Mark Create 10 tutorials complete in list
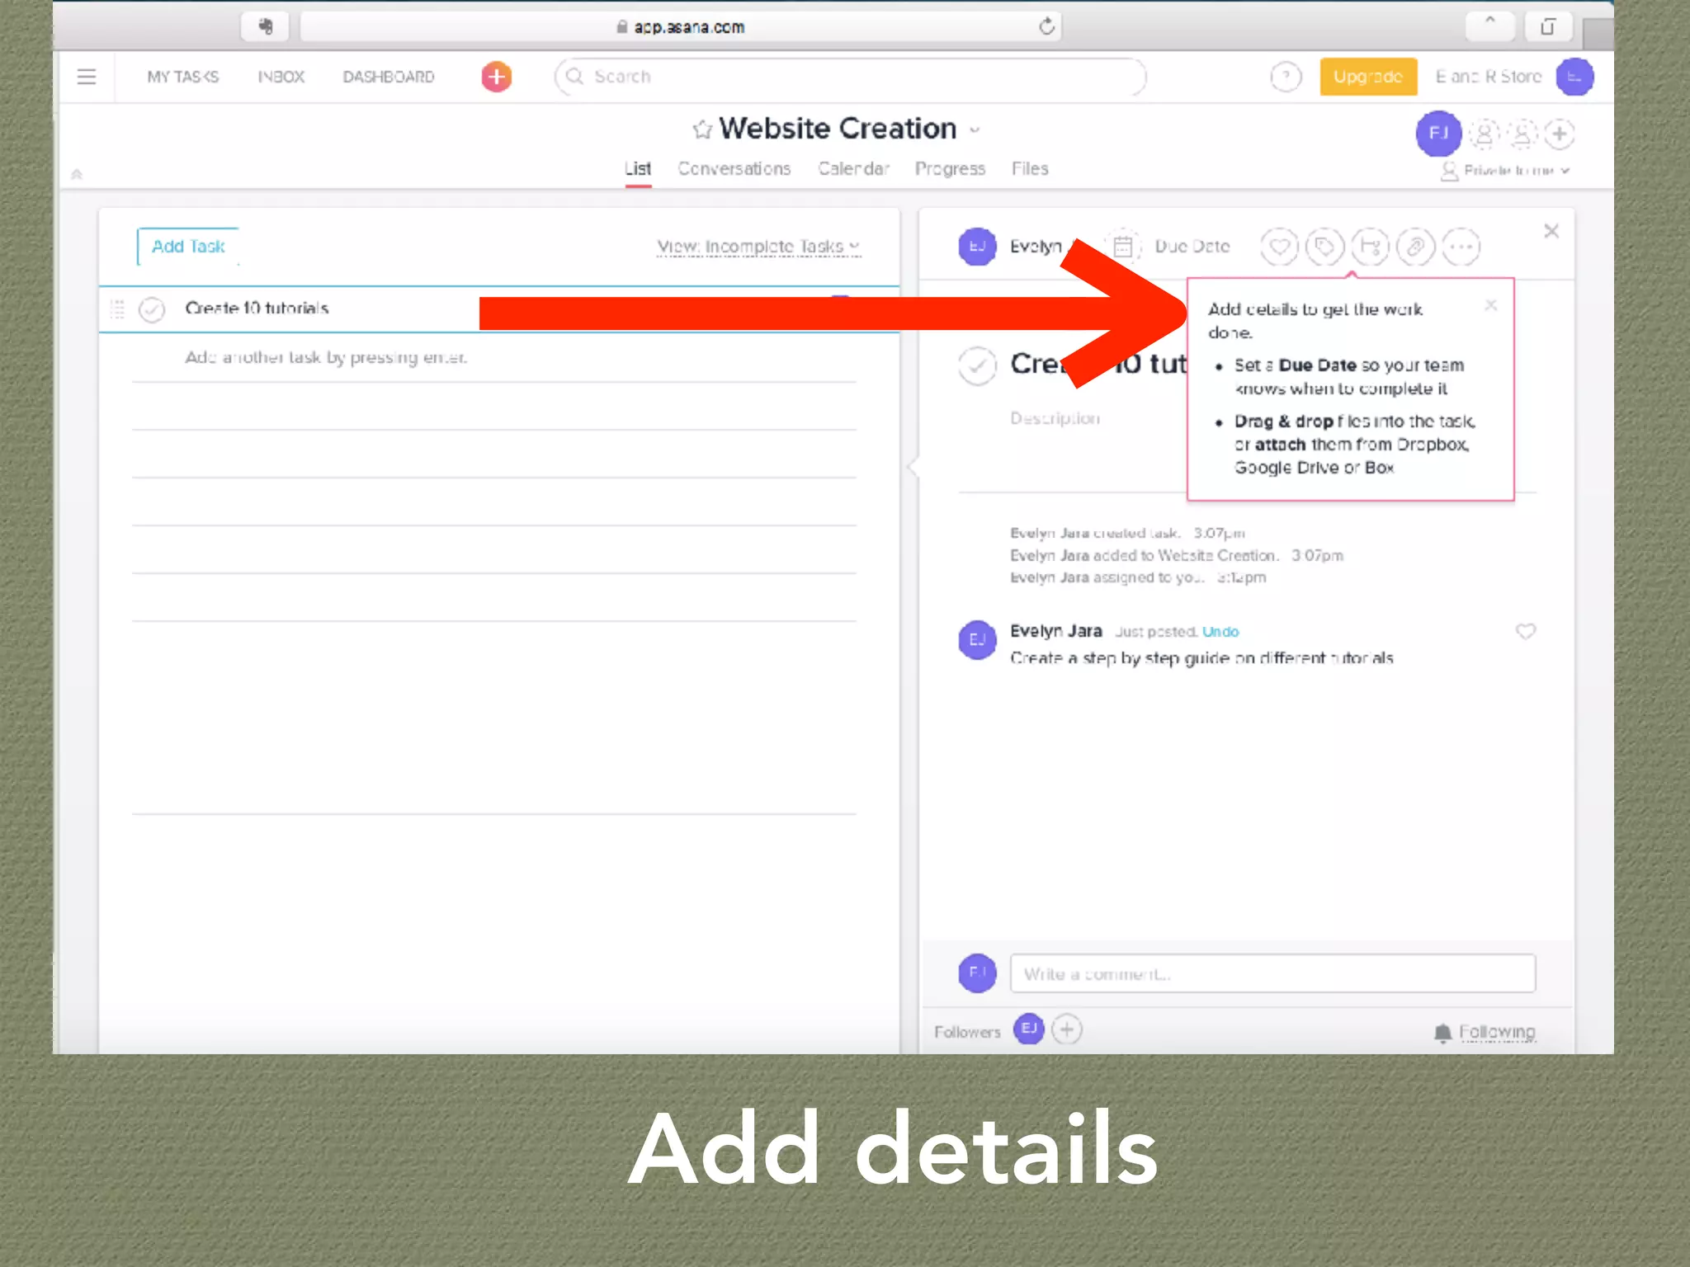Image resolution: width=1690 pixels, height=1267 pixels. click(152, 309)
